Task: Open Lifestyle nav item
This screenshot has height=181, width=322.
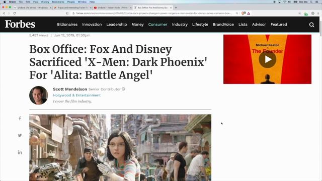Action: 200,24
